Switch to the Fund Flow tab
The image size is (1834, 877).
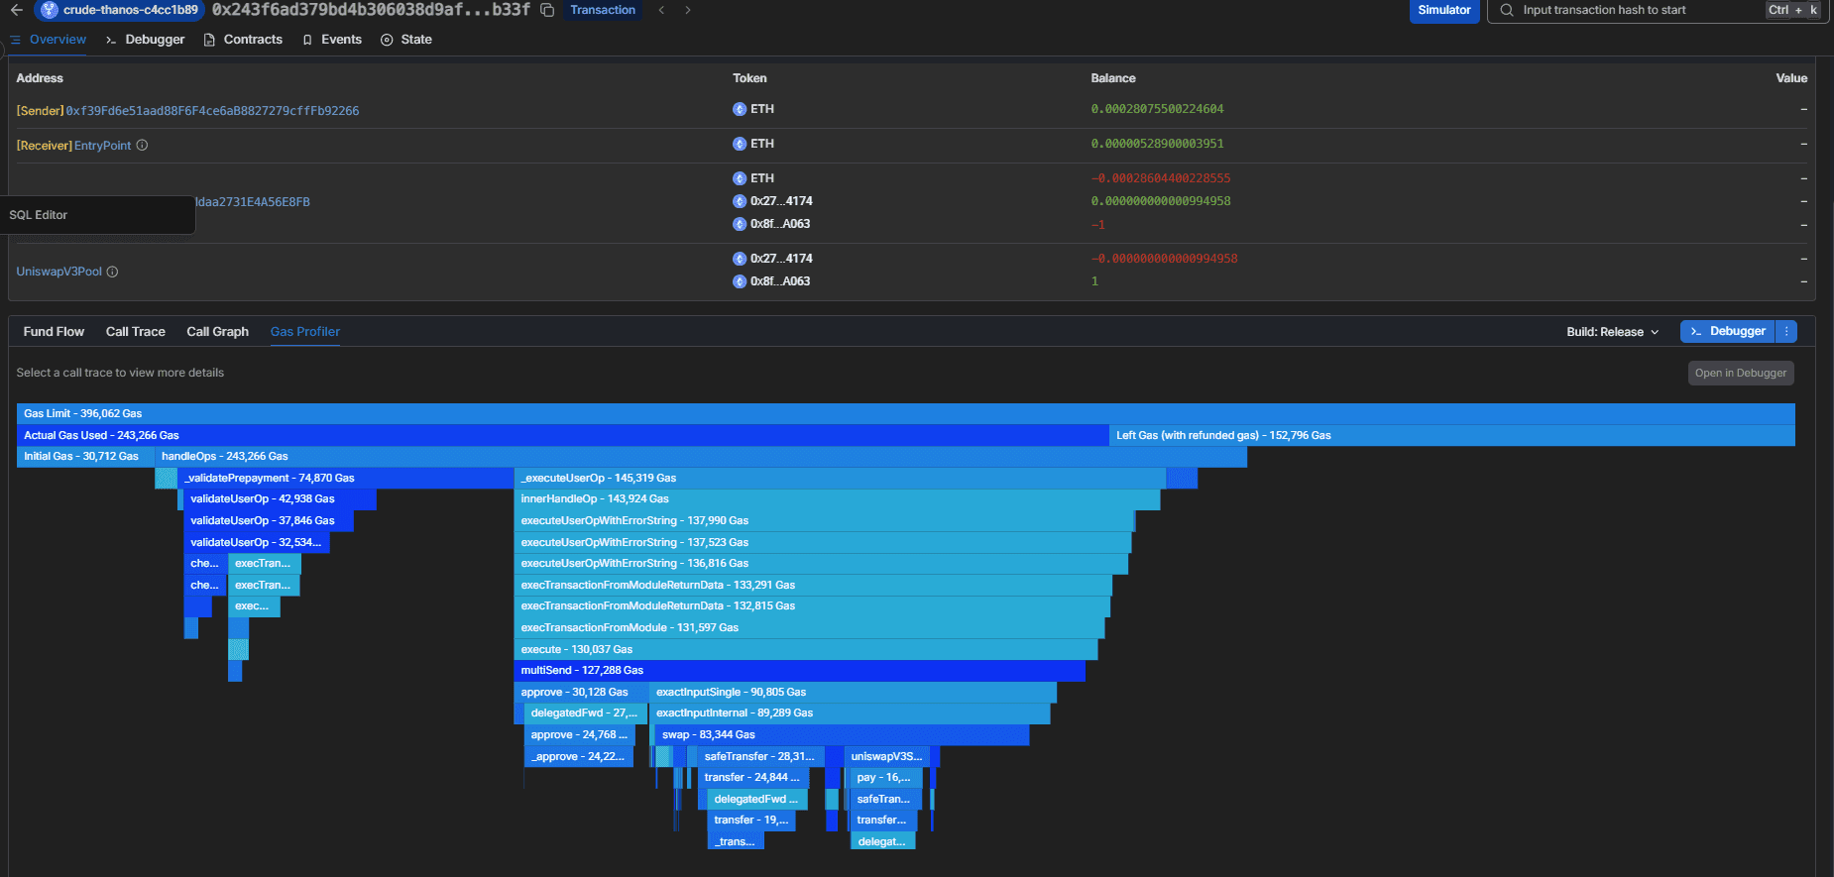click(x=54, y=332)
